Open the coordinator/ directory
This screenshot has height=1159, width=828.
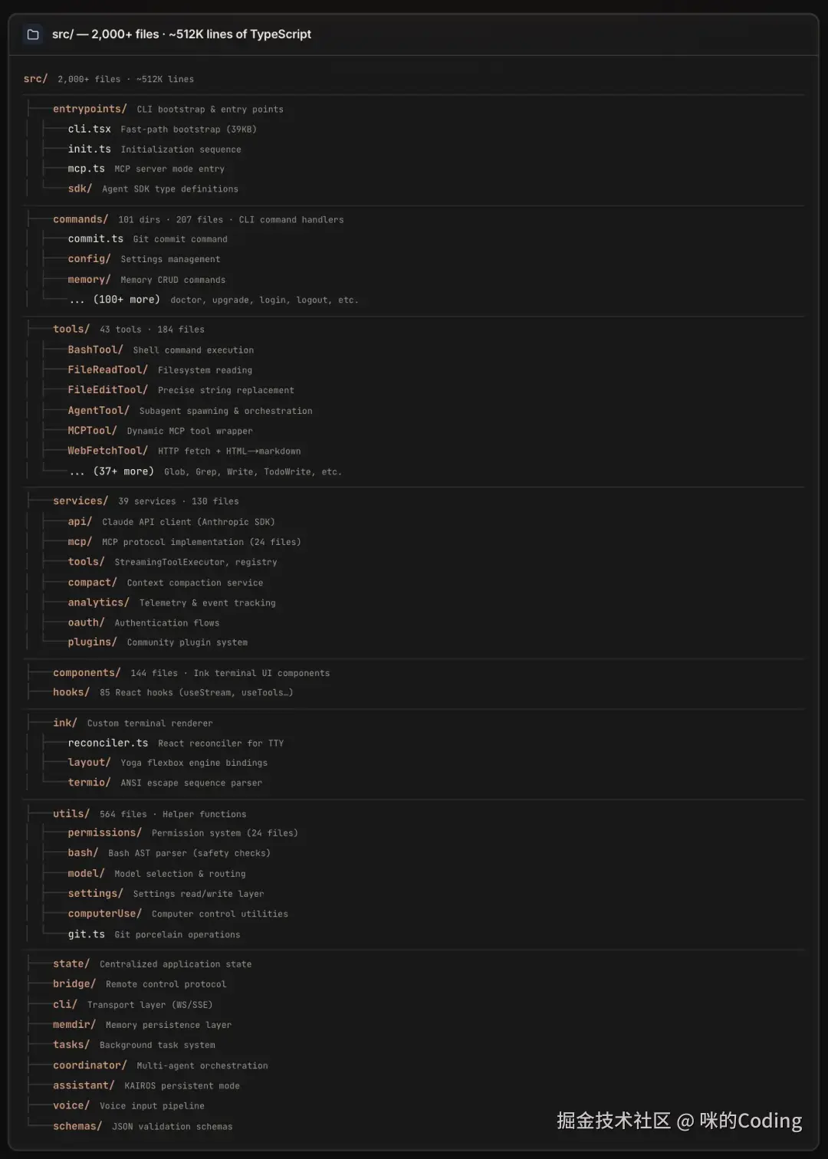(90, 1065)
